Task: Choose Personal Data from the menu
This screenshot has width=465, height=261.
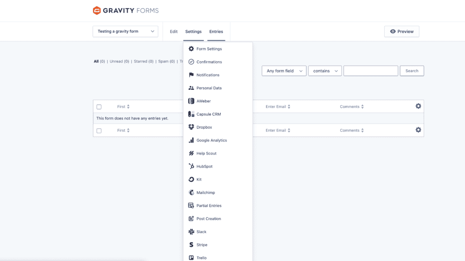Action: pyautogui.click(x=218, y=88)
